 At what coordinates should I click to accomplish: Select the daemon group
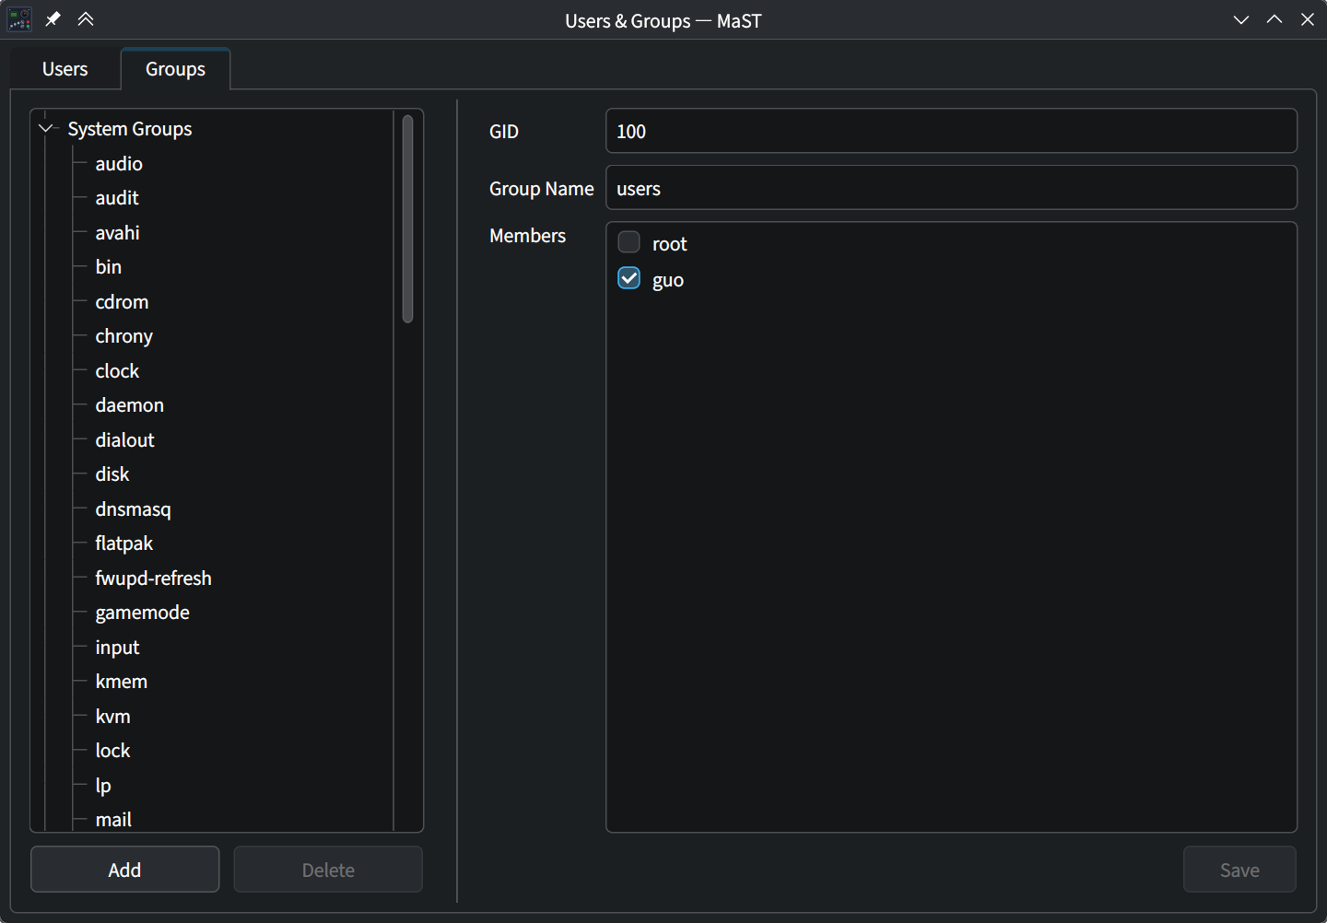130,405
